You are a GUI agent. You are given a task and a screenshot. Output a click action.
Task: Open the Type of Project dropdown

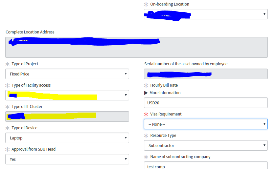point(67,74)
